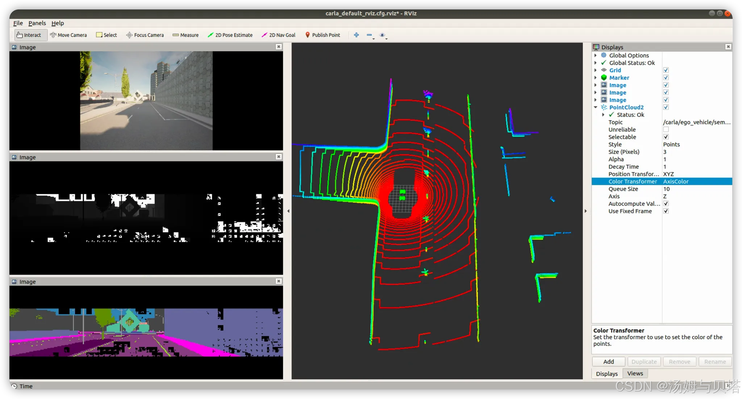Collapse the PointCloud2 display entry

(x=596, y=107)
